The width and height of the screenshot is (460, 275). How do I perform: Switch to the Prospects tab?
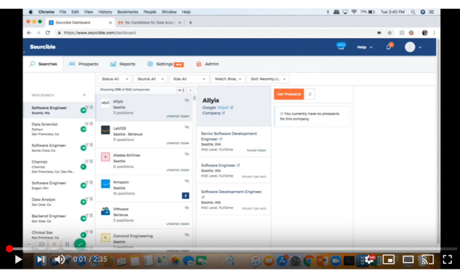[x=84, y=64]
